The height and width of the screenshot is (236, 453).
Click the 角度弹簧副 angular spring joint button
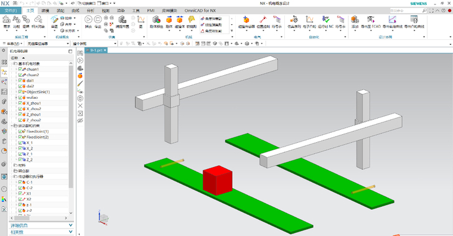[211, 19]
